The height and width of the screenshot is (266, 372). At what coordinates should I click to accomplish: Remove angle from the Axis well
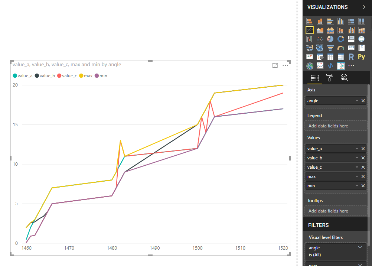(x=363, y=101)
